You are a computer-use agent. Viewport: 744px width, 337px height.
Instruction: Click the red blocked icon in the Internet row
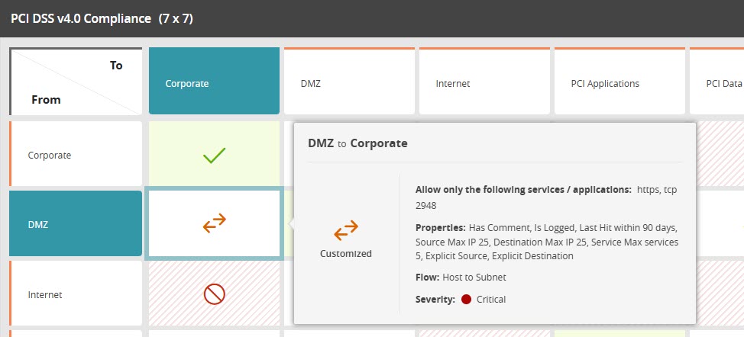point(214,294)
